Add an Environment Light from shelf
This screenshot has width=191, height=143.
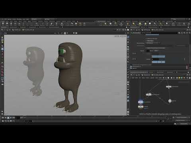(140, 24)
